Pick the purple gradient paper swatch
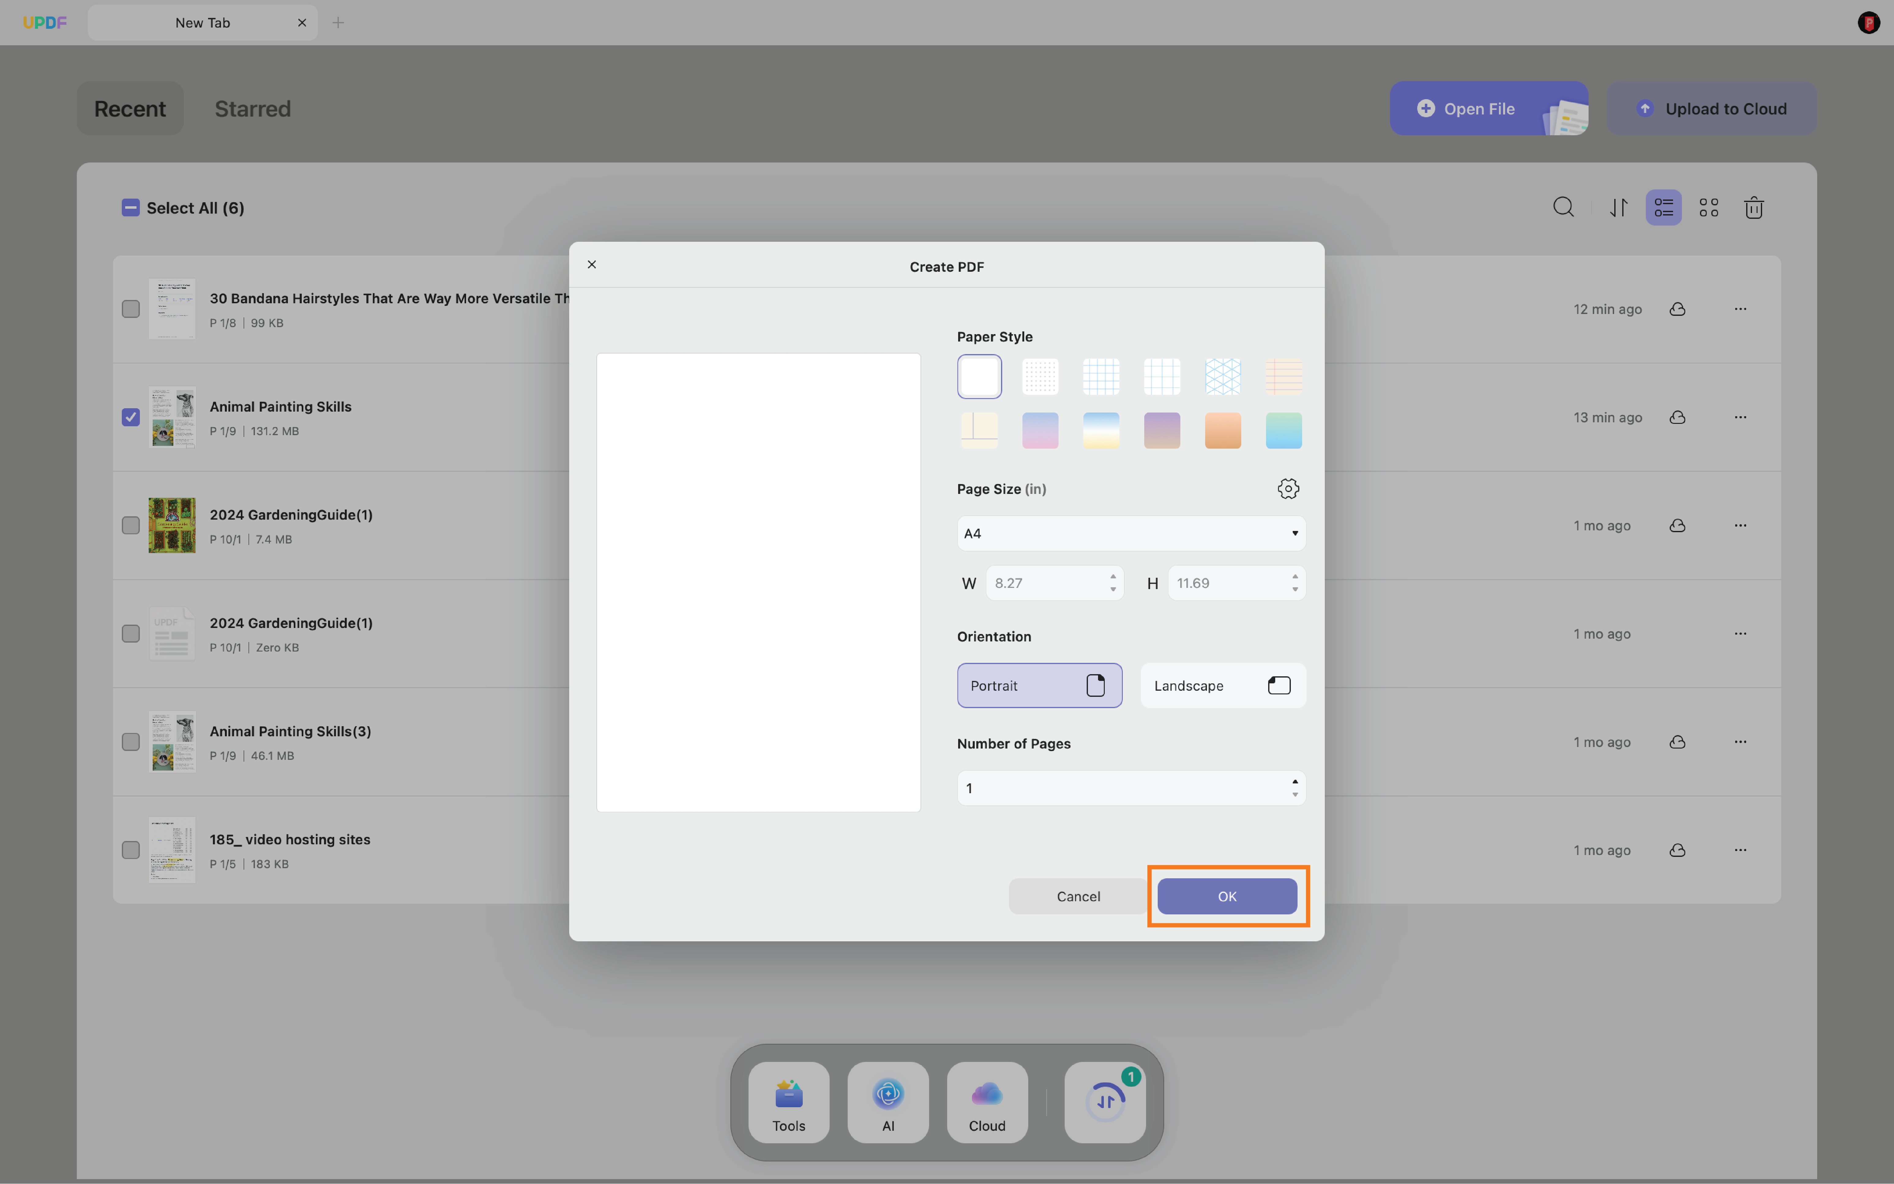Screen dimensions: 1894x1184 [1162, 430]
